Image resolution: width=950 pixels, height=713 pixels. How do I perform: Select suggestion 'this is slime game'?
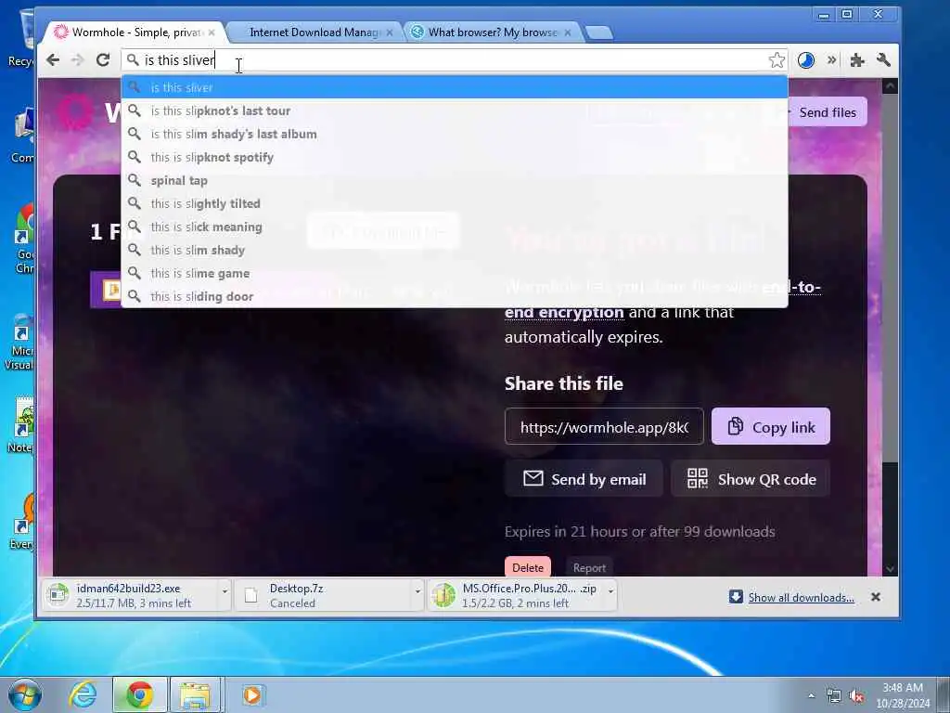coord(455,274)
